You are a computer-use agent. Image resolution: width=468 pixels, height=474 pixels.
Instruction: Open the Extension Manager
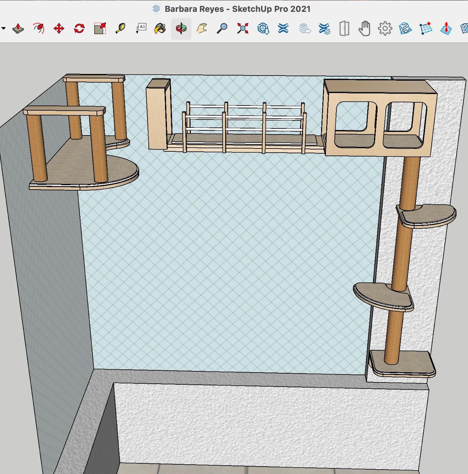pyautogui.click(x=324, y=29)
